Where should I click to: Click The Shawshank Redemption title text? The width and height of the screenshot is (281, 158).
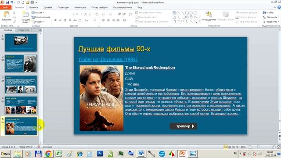(x=150, y=68)
